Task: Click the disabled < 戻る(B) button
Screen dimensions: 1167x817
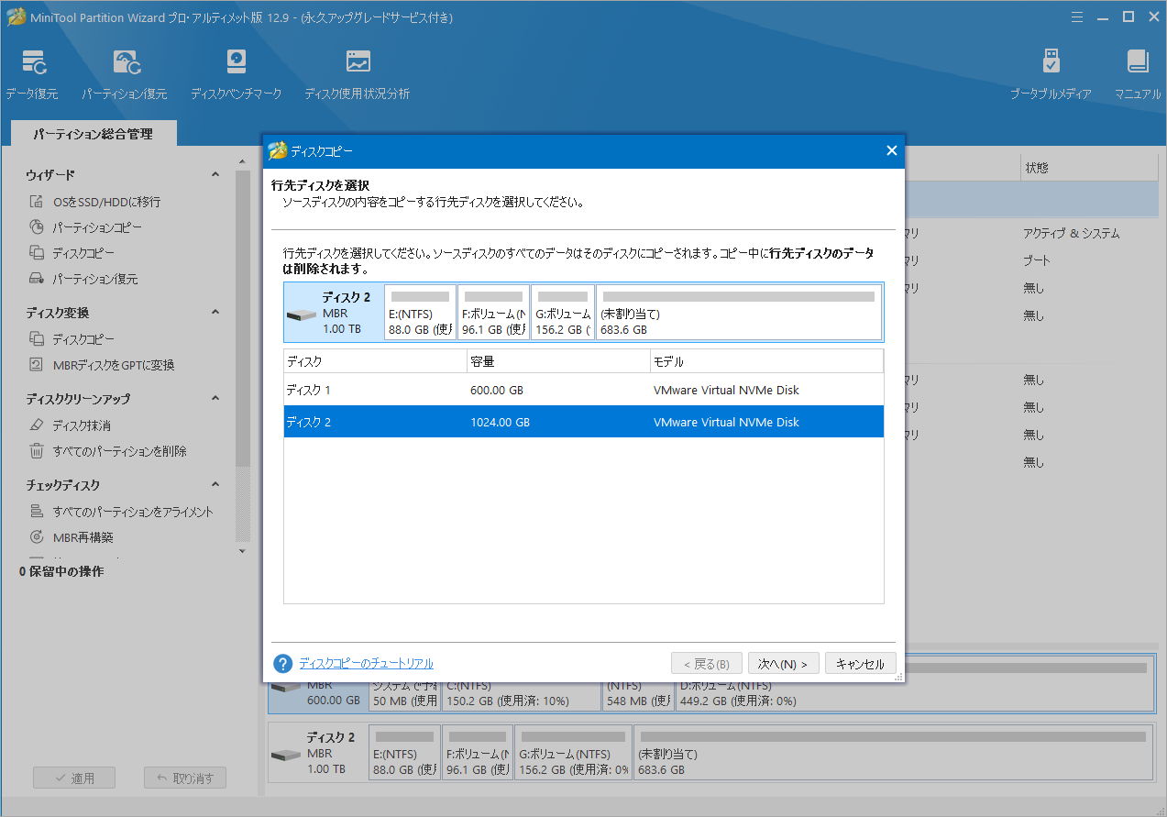Action: [x=706, y=664]
